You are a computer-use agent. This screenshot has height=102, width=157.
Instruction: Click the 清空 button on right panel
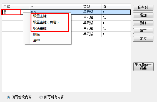[x=143, y=31]
